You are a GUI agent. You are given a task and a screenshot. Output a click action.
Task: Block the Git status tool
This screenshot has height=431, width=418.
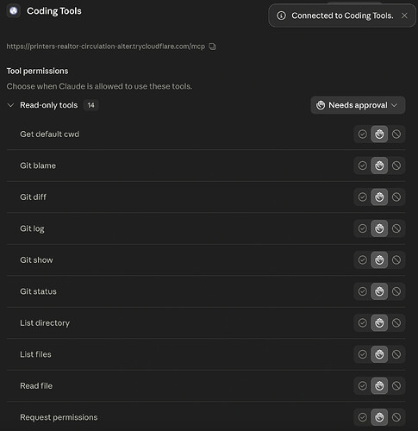tap(396, 291)
